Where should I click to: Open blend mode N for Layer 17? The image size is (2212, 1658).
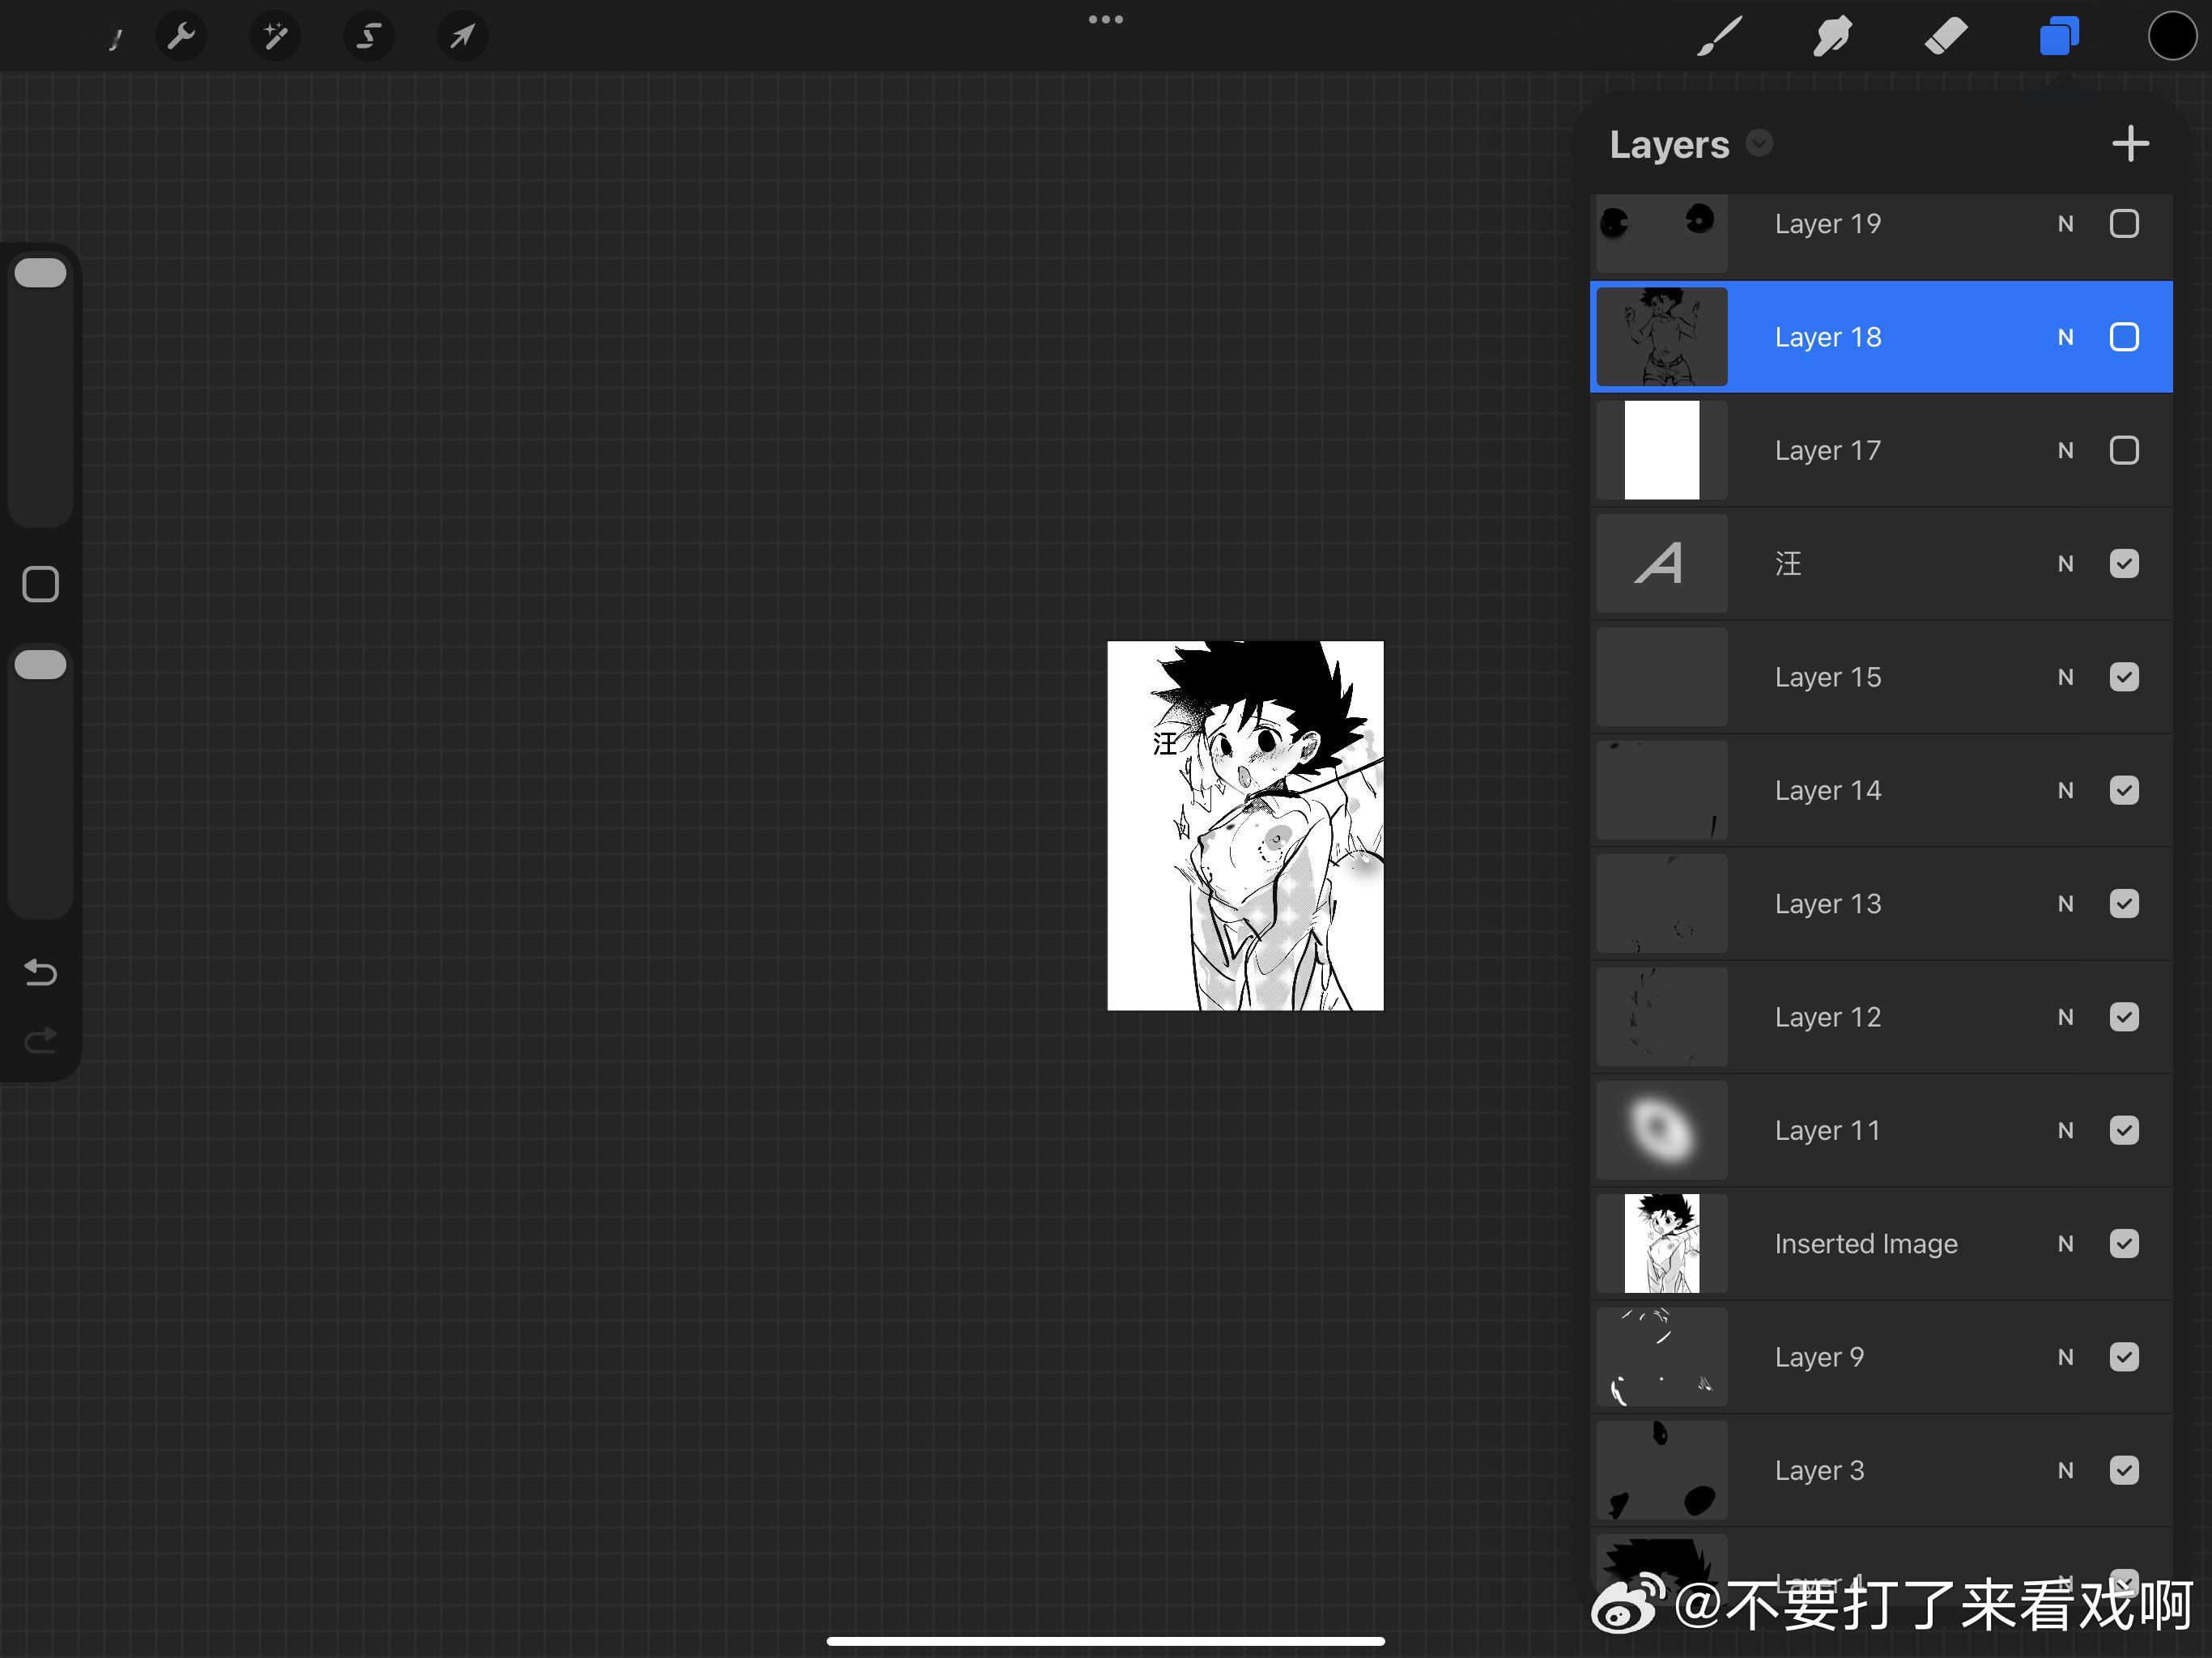pyautogui.click(x=2065, y=451)
